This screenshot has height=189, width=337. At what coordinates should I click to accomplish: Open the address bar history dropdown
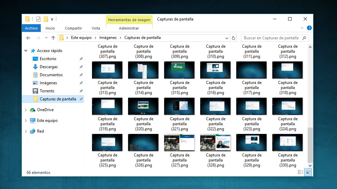(226, 38)
